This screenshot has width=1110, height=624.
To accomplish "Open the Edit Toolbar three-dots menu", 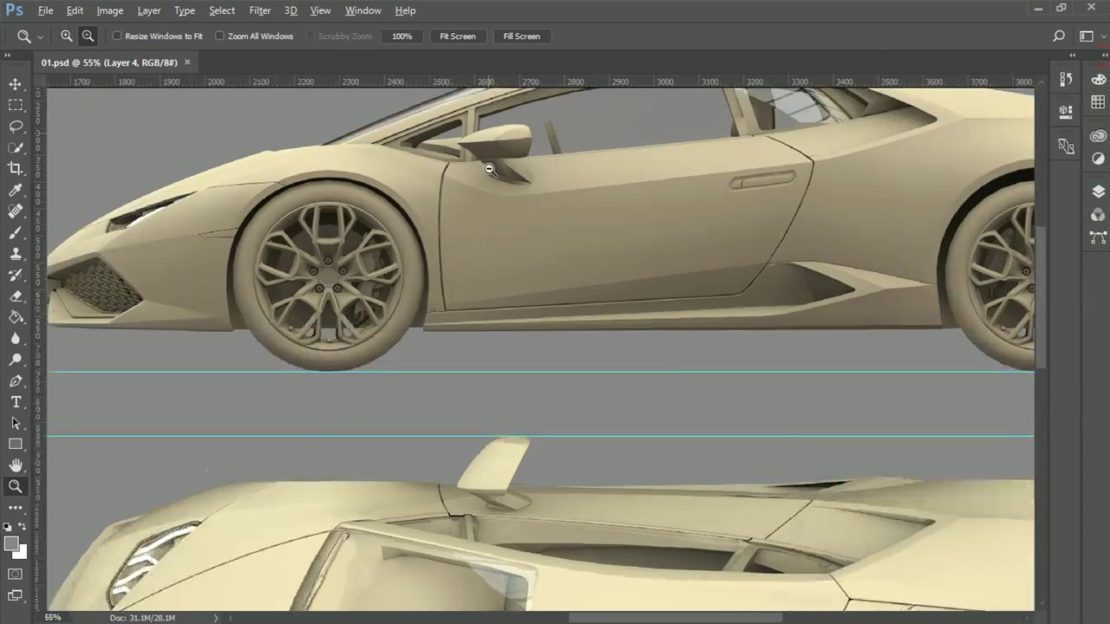I will click(x=16, y=508).
